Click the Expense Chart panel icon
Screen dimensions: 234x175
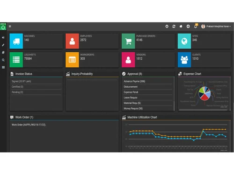(x=180, y=74)
